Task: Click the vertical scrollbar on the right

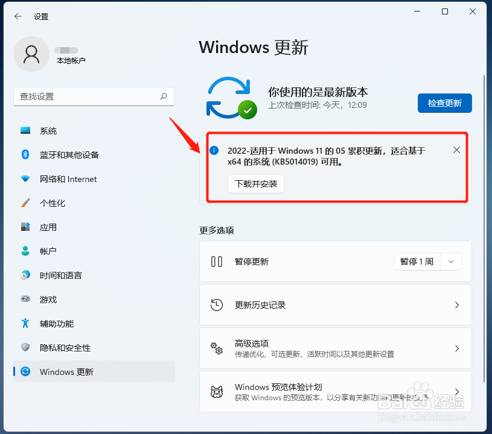Action: pyautogui.click(x=485, y=228)
